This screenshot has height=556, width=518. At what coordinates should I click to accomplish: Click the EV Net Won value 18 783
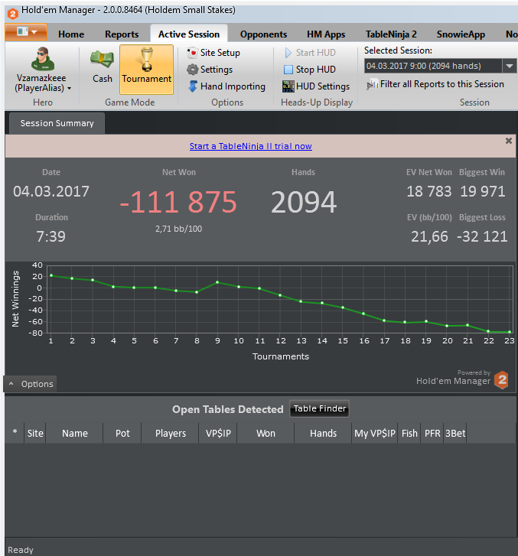[429, 191]
